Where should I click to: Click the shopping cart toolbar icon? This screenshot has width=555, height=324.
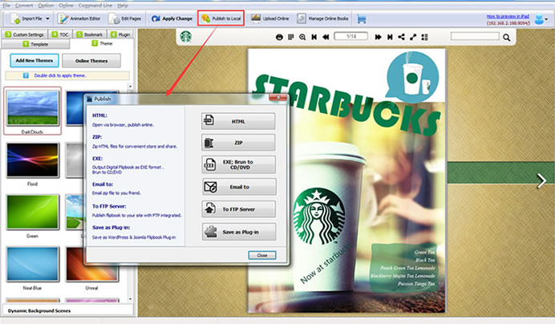click(x=362, y=18)
